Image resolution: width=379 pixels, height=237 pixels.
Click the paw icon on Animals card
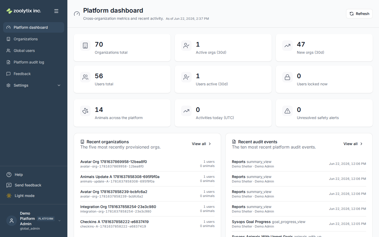[85, 111]
